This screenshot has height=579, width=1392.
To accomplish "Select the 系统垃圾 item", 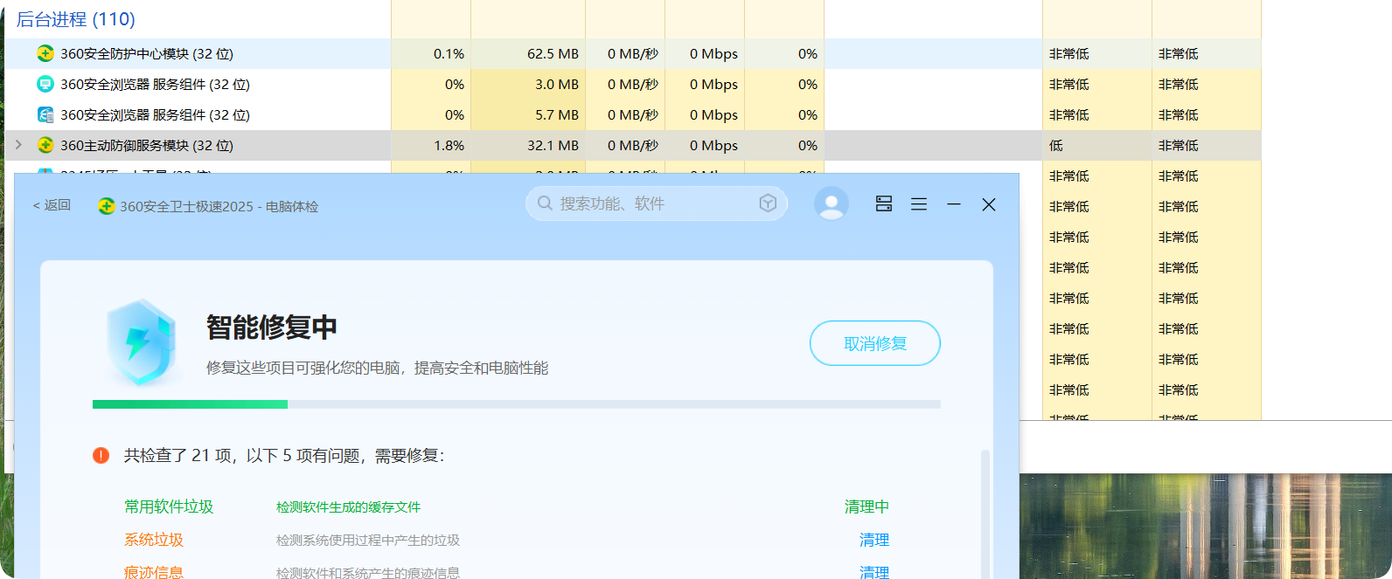I will [x=154, y=540].
